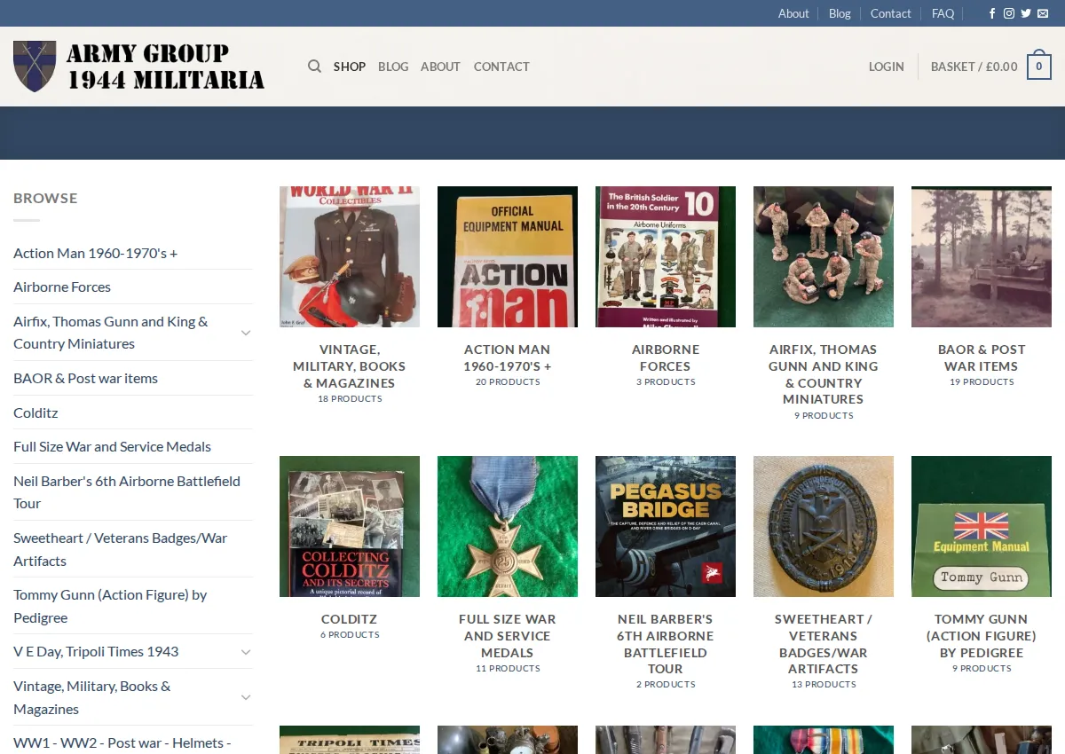The height and width of the screenshot is (754, 1065).
Task: Open FULL SIZE WAR AND SERVICE MEDALS title
Action: pyautogui.click(x=508, y=636)
